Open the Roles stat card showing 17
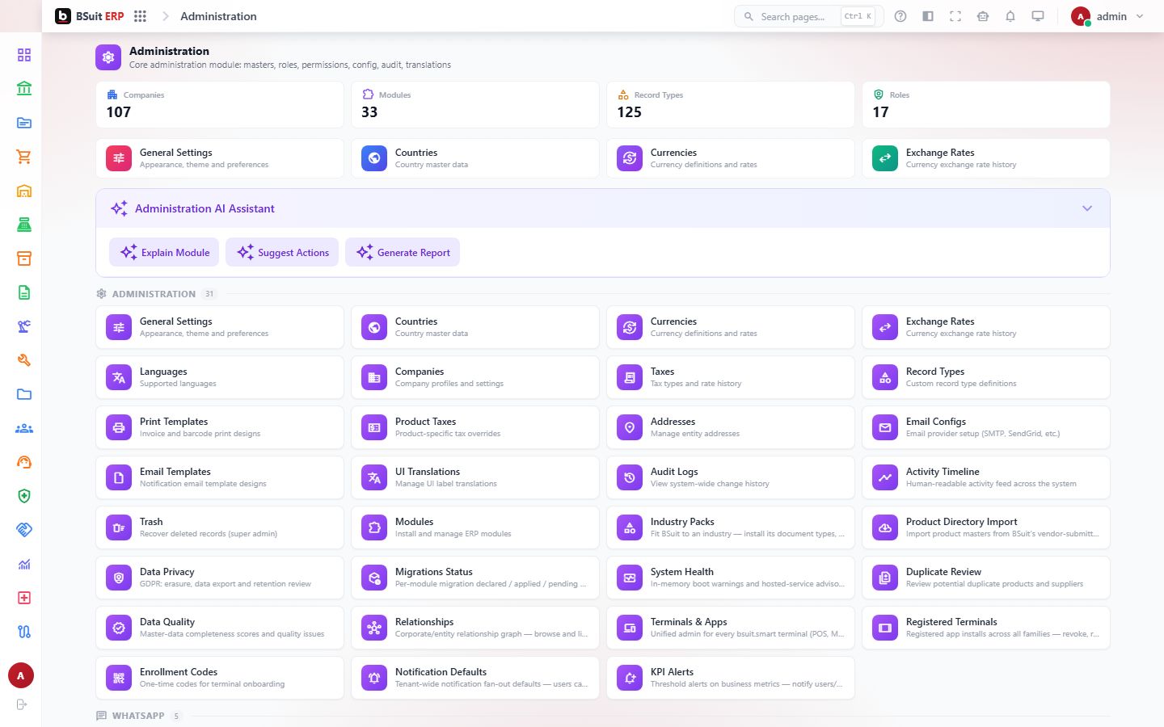 tap(986, 104)
